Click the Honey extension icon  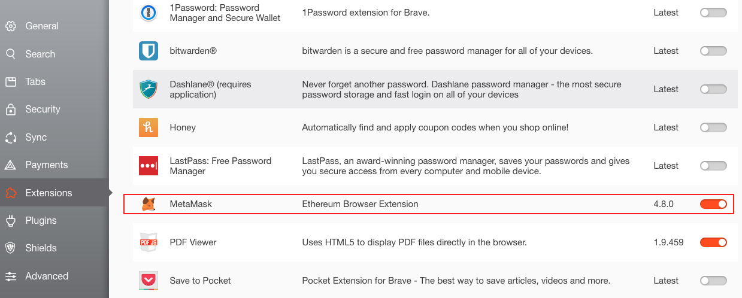click(x=148, y=127)
